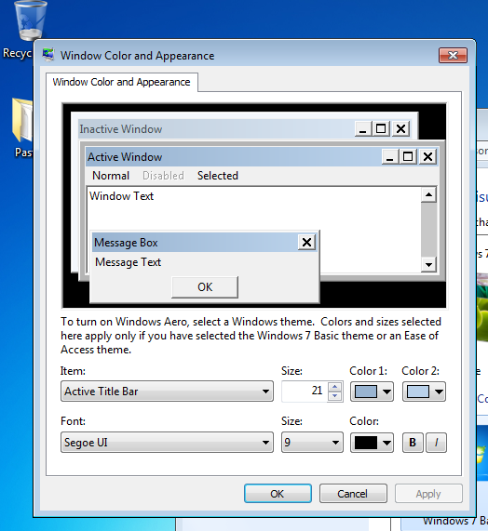The width and height of the screenshot is (488, 531).
Task: Select the Window Color and Appearance tab
Action: 122,82
